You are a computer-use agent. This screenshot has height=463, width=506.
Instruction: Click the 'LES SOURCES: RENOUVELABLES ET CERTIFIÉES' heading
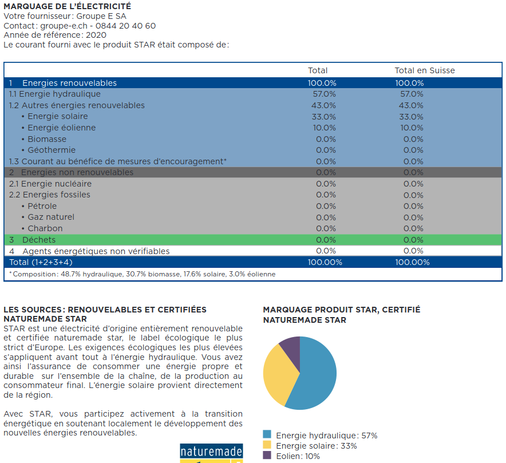pyautogui.click(x=105, y=310)
